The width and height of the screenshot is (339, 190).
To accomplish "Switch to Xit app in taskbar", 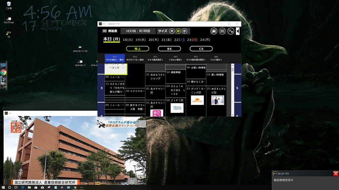I will tap(81, 187).
